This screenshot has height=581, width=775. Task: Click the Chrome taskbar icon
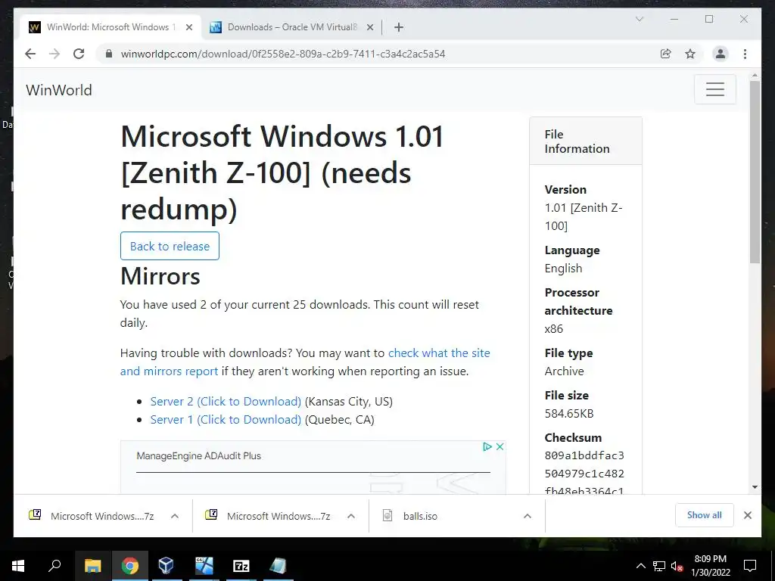tap(130, 566)
